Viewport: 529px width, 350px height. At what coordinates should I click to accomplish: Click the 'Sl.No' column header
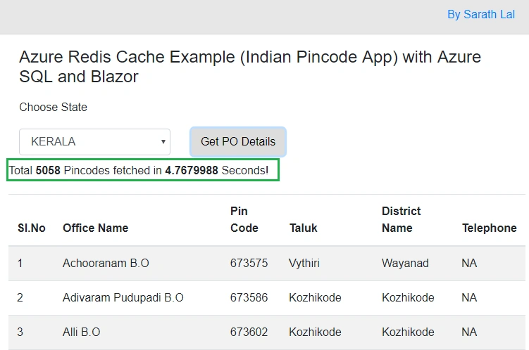(32, 228)
